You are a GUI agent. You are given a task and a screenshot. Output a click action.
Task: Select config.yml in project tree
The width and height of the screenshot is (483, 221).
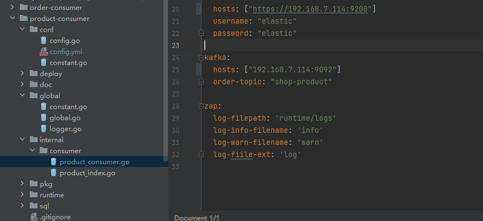click(66, 52)
